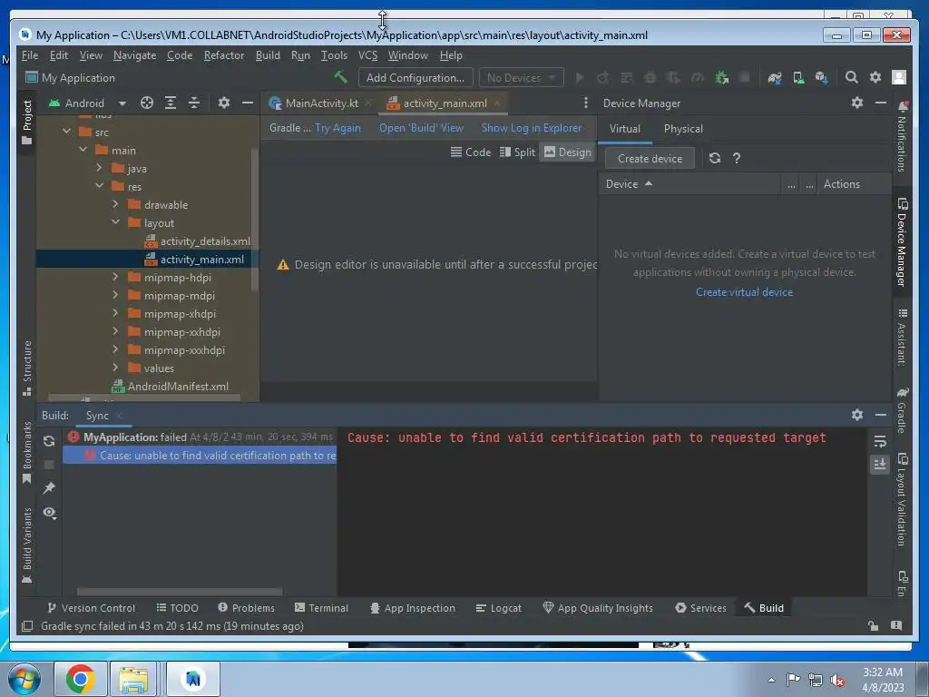Expand the drawable folder

[115, 204]
